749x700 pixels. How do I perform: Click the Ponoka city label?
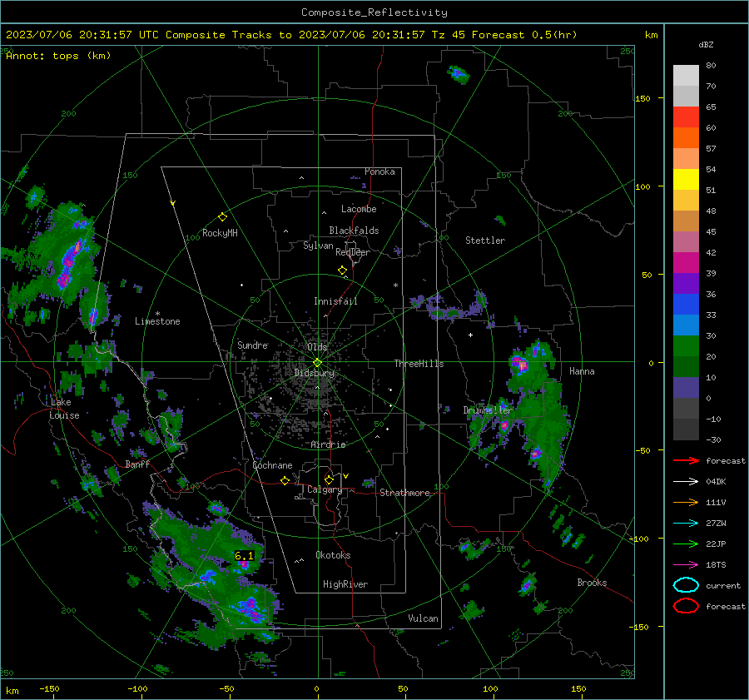[x=379, y=172]
